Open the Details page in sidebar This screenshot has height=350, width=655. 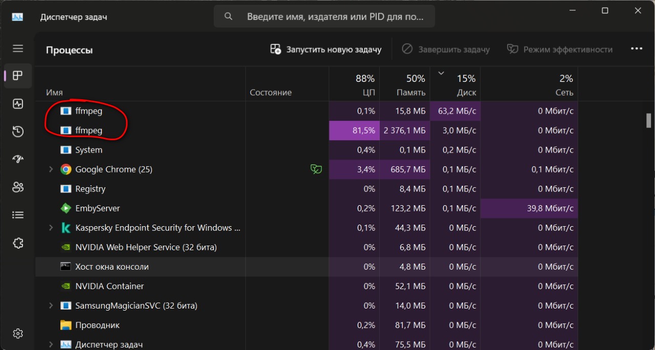coord(18,215)
